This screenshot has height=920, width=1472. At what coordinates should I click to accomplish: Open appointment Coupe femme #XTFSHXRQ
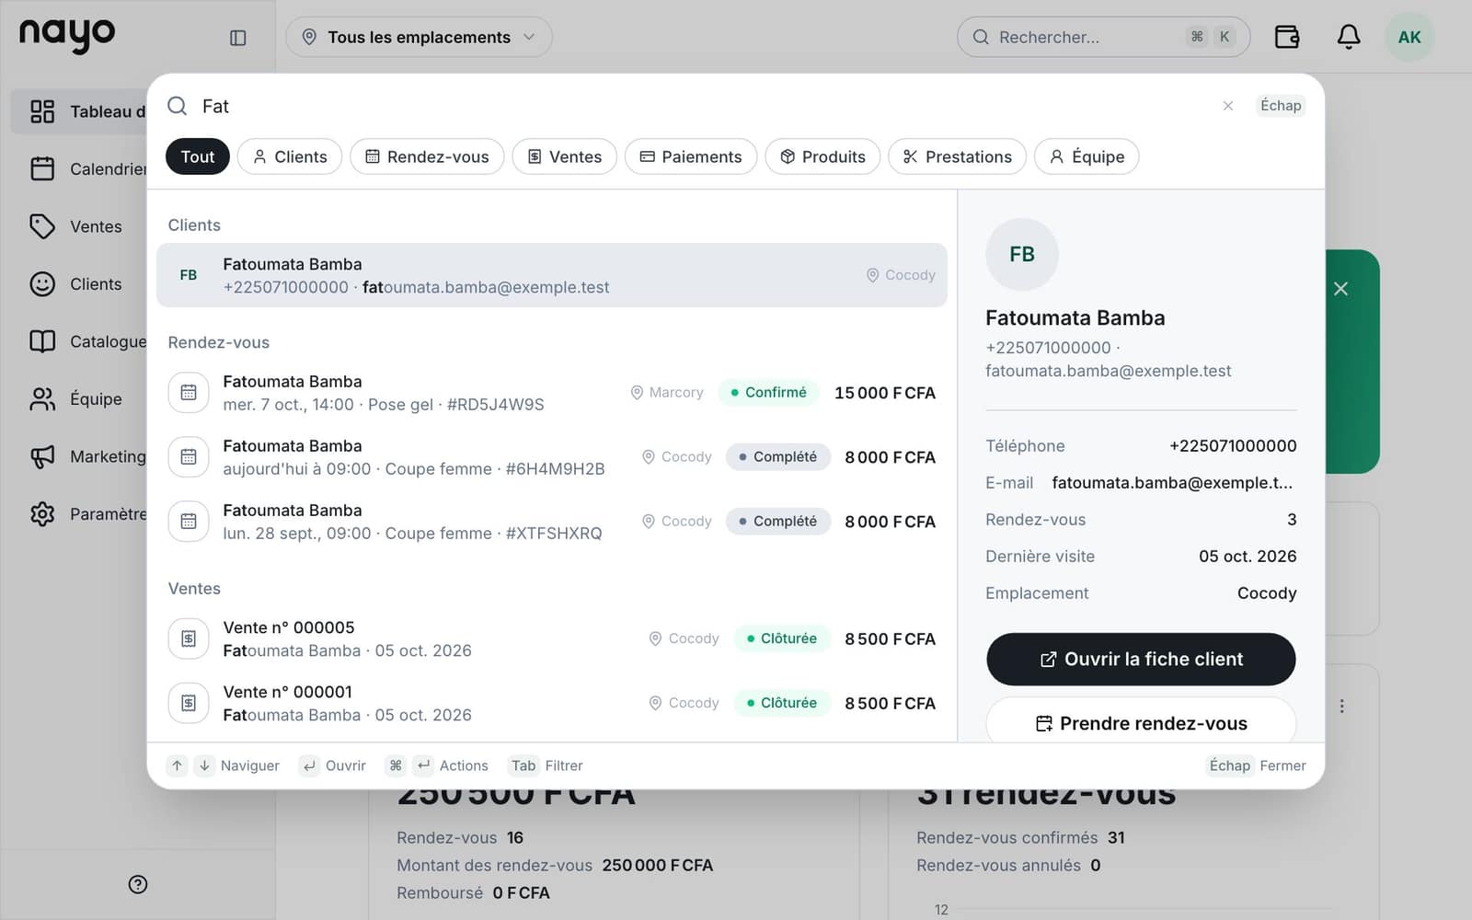click(x=552, y=522)
